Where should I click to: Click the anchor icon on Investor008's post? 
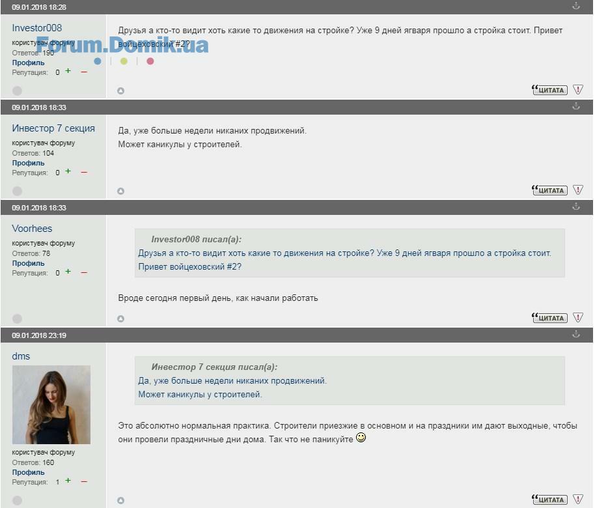coord(575,6)
